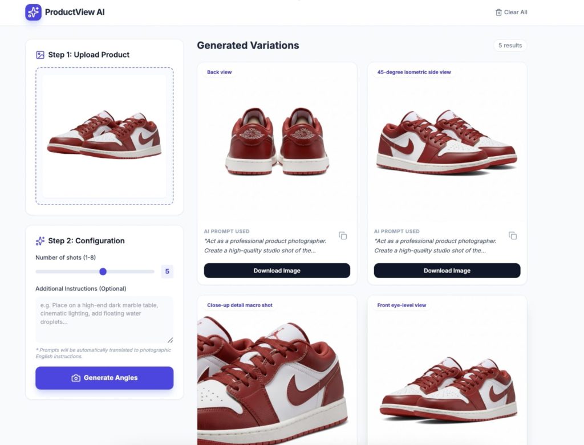The image size is (584, 445).
Task: Click the image icon beside Step 1
Action: 40,55
